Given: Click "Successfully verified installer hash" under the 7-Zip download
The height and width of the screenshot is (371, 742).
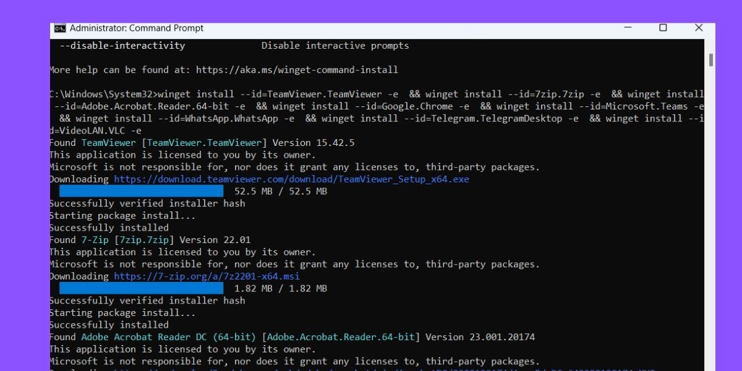Looking at the screenshot, I should (147, 301).
